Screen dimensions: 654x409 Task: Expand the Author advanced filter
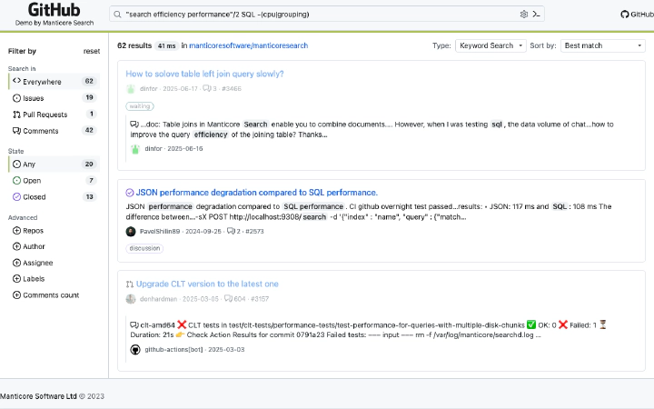29,246
